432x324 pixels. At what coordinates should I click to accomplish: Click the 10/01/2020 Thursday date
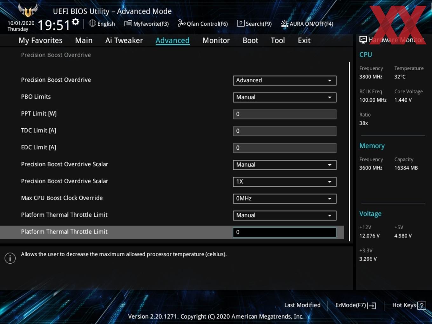(x=21, y=26)
